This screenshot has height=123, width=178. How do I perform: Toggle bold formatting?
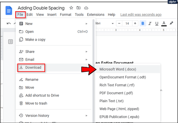[143, 23]
